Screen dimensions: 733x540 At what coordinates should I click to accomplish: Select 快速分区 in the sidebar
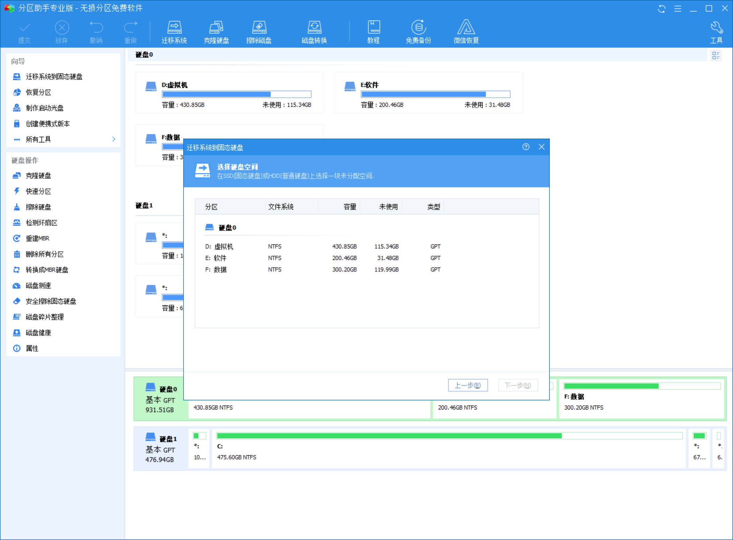point(38,191)
